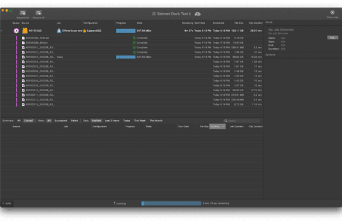This screenshot has width=342, height=222.
Task: Click green Complete icon for A010C001 row
Action: point(134,47)
